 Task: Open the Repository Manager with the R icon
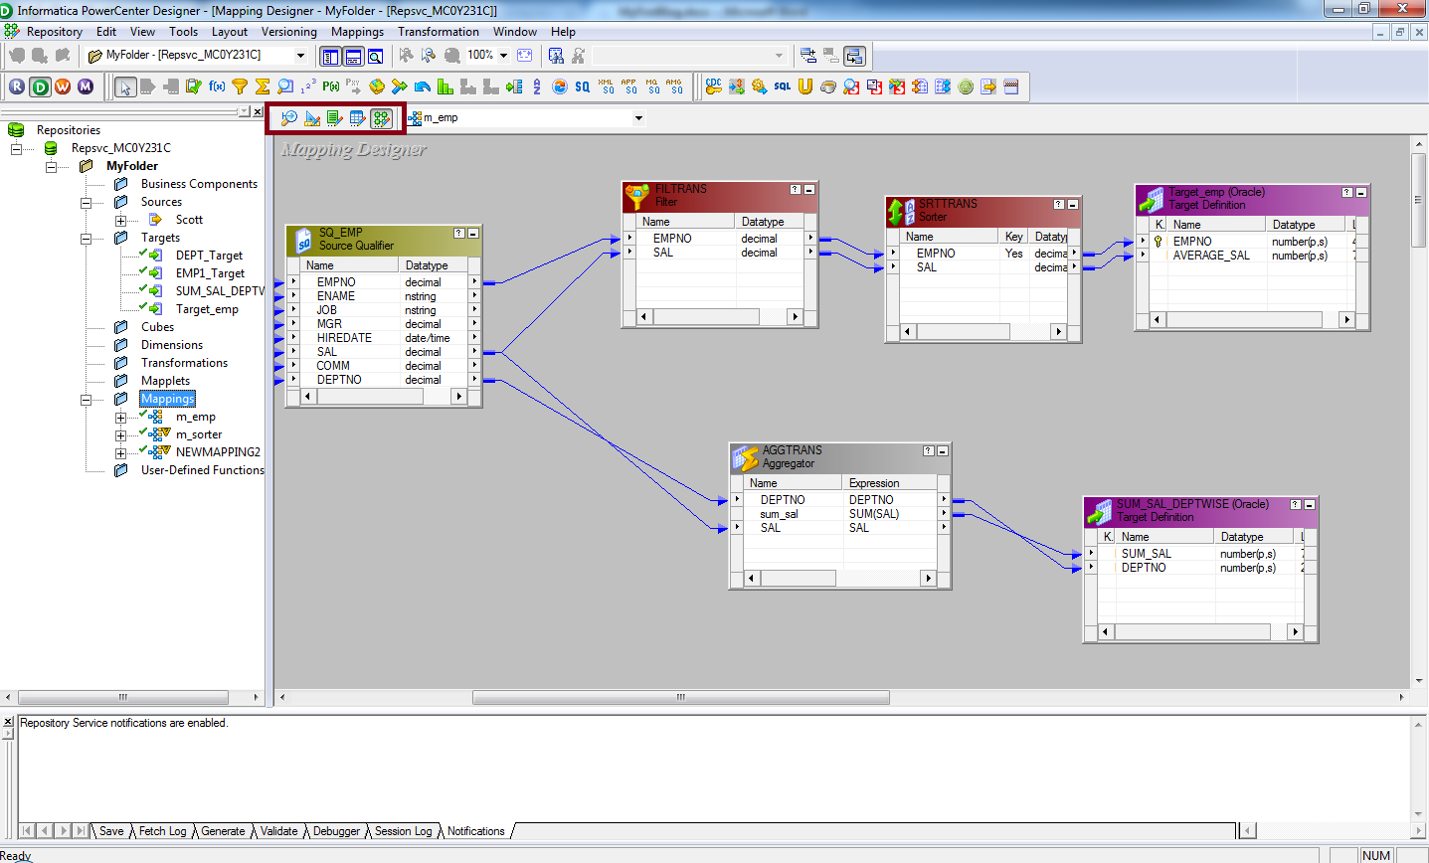coord(16,87)
